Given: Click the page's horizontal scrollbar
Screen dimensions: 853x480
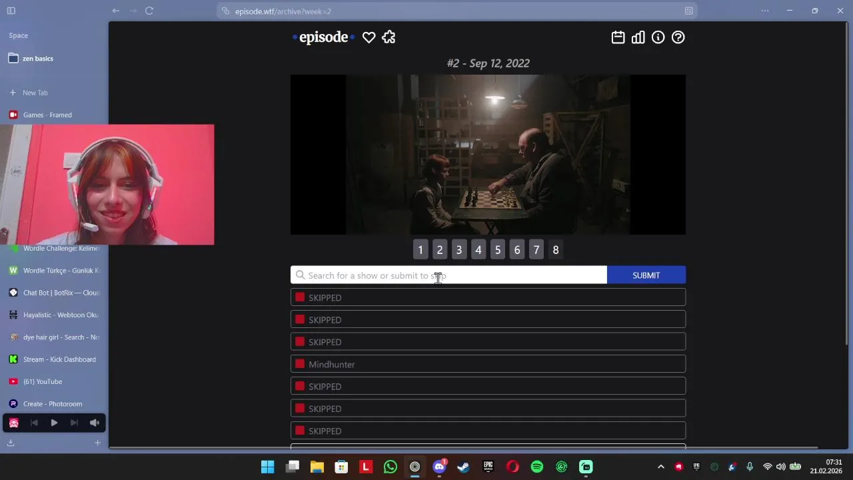Looking at the screenshot, I should click(463, 447).
